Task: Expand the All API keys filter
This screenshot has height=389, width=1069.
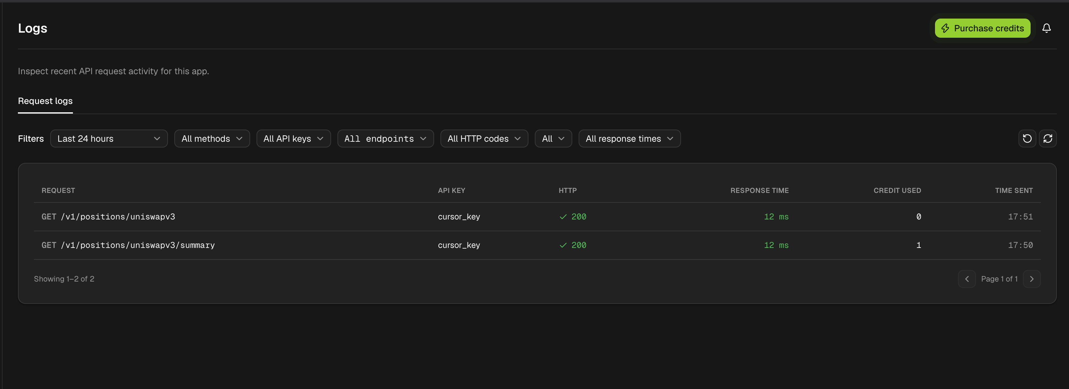Action: click(293, 139)
